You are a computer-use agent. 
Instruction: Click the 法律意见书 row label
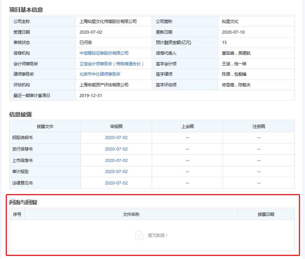(23, 183)
